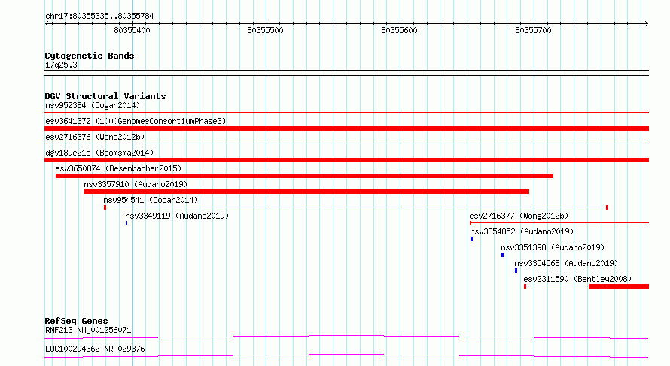Screen dimensions: 670x366
Task: Click the thin red line of esv2716376
Action: click(346, 144)
